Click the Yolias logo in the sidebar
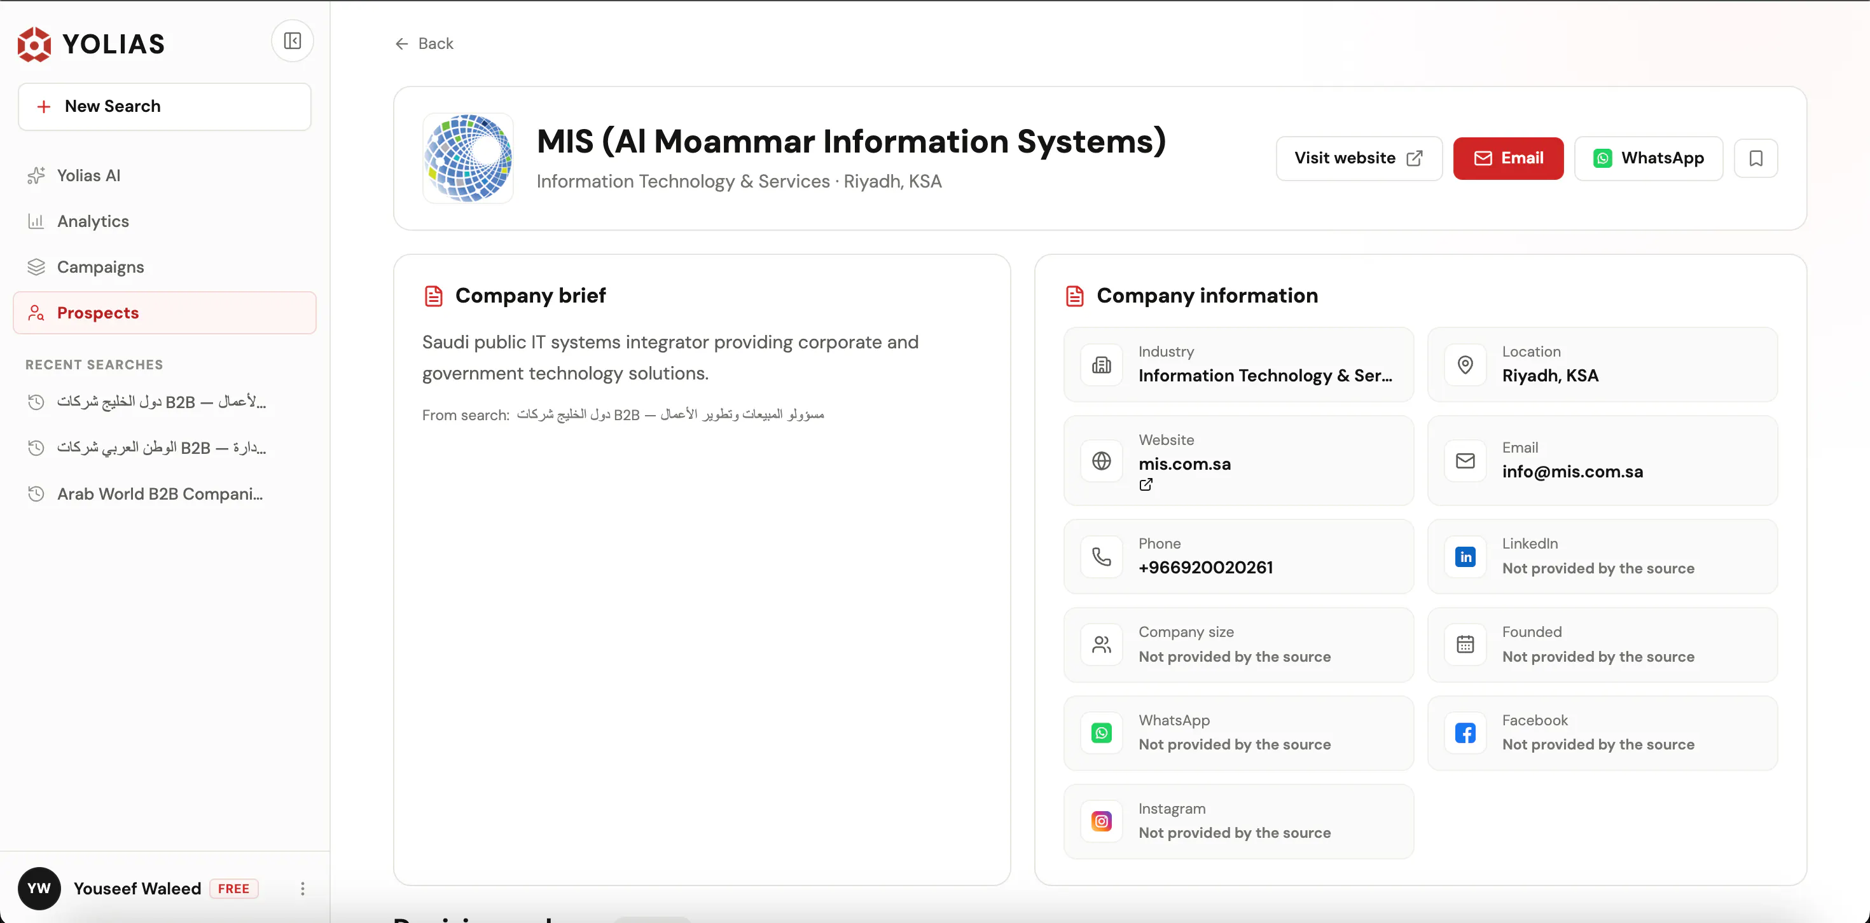Screen dimensions: 1870x923 92,44
